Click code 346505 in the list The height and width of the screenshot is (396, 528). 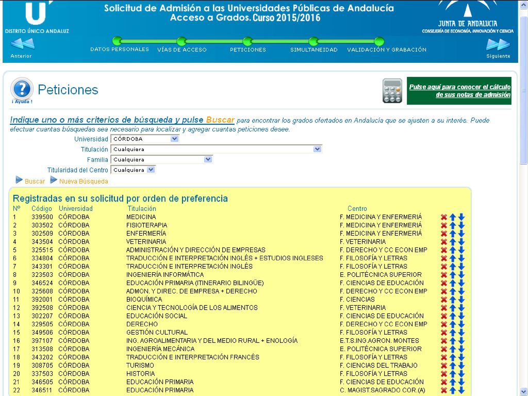point(42,382)
